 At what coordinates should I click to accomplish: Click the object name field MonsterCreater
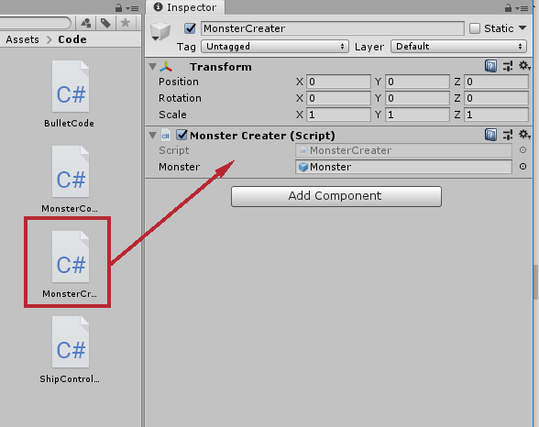[x=333, y=28]
